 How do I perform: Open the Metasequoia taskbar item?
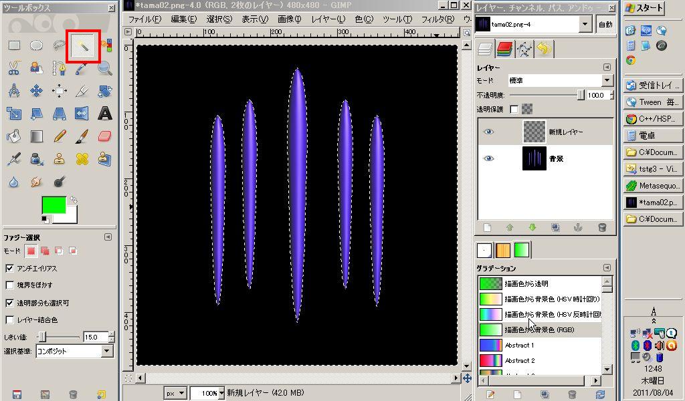(653, 185)
